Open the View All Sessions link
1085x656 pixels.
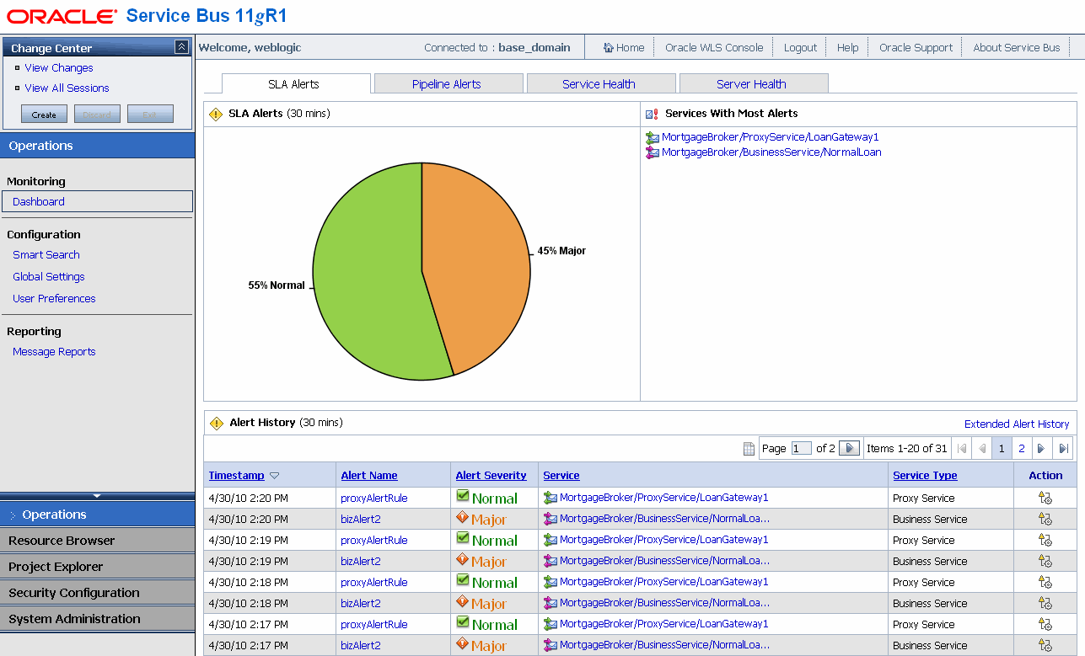click(67, 88)
